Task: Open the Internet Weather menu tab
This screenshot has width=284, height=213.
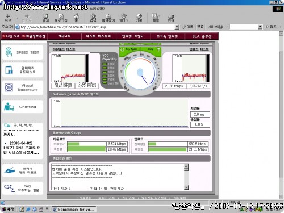Action: pos(133,36)
